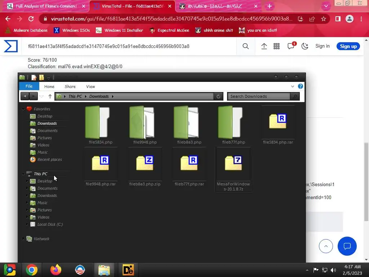Select Recent places in Favorites
Image resolution: width=369 pixels, height=277 pixels.
[46, 159]
